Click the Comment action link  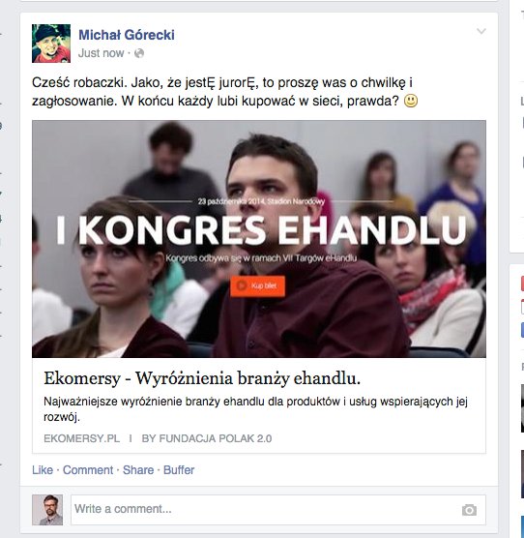click(x=88, y=469)
